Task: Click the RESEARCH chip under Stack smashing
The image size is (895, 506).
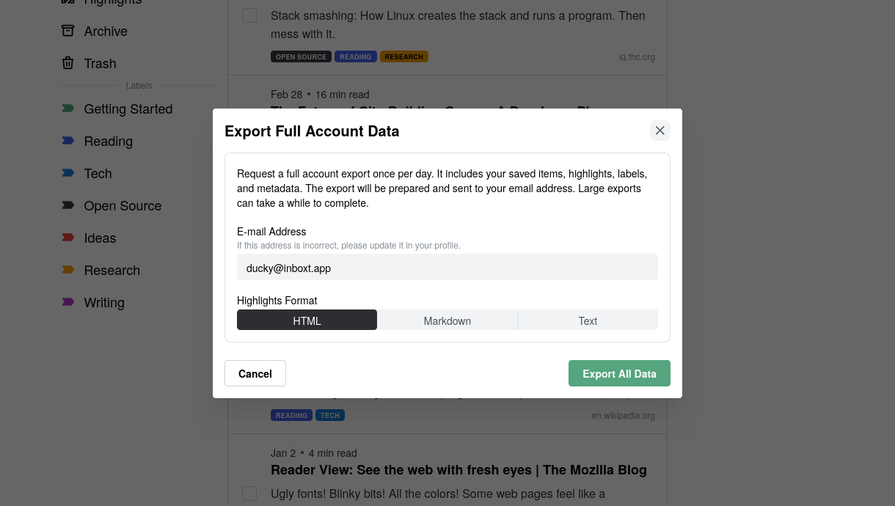Action: click(x=403, y=56)
